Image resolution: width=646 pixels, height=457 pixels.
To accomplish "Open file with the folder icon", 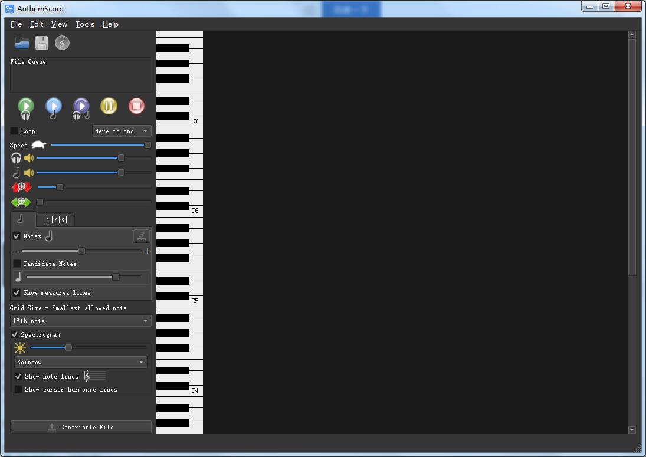I will click(22, 43).
